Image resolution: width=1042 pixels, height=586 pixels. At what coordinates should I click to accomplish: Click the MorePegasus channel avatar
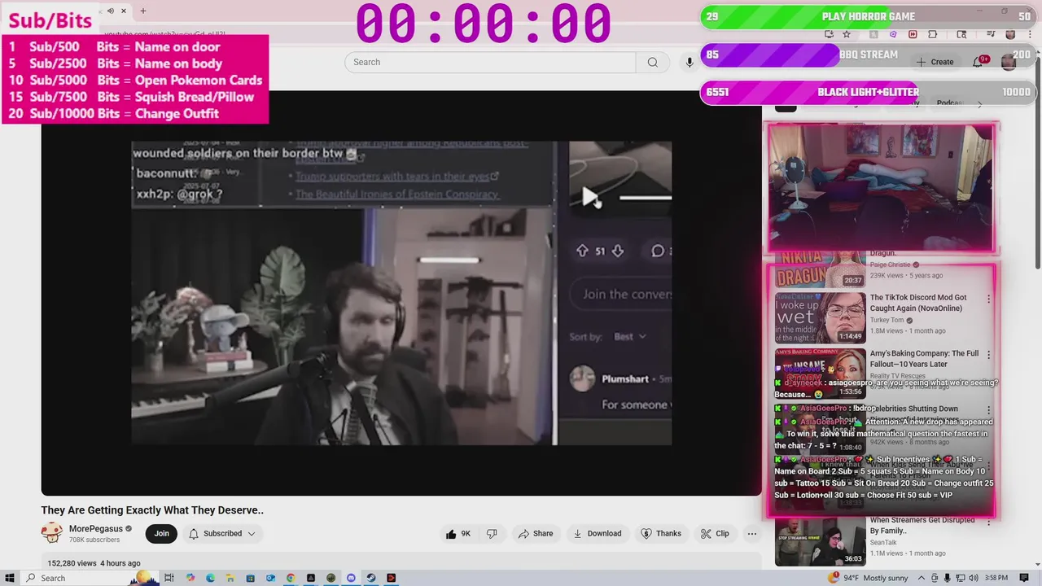[x=52, y=534]
